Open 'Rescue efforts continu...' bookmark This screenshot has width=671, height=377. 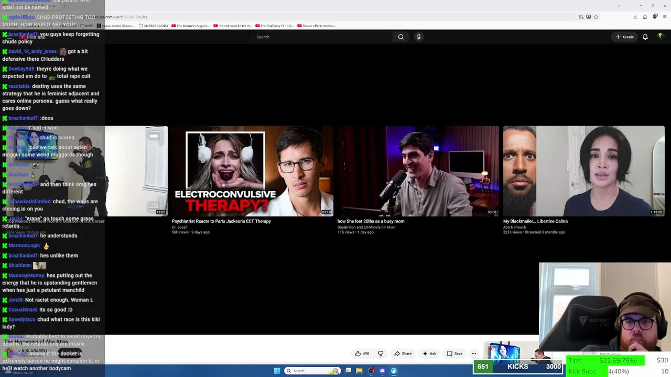316,26
